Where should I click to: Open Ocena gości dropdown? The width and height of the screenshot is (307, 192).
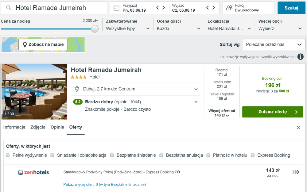coord(179,29)
